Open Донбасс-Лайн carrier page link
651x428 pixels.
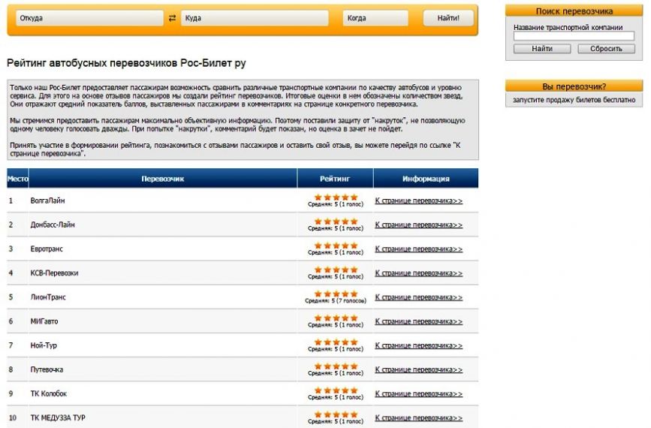click(419, 225)
